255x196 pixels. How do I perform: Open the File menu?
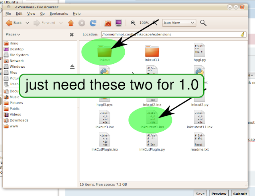coord(8,14)
